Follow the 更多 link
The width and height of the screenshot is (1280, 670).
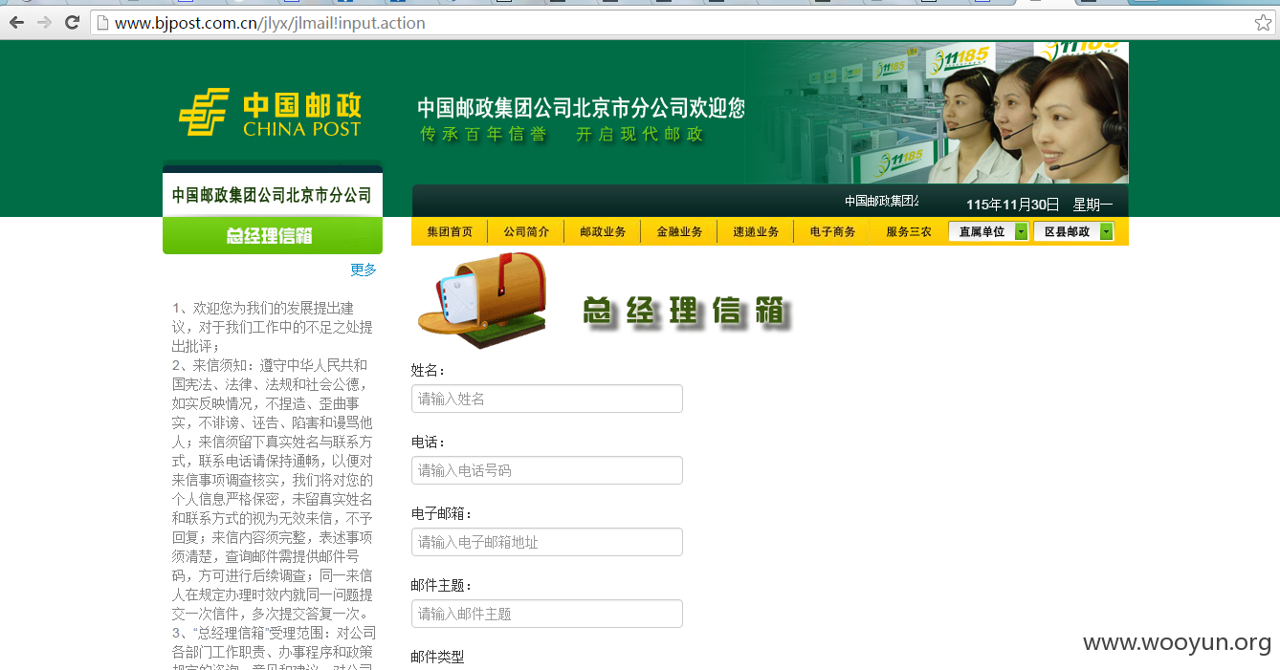click(x=364, y=270)
